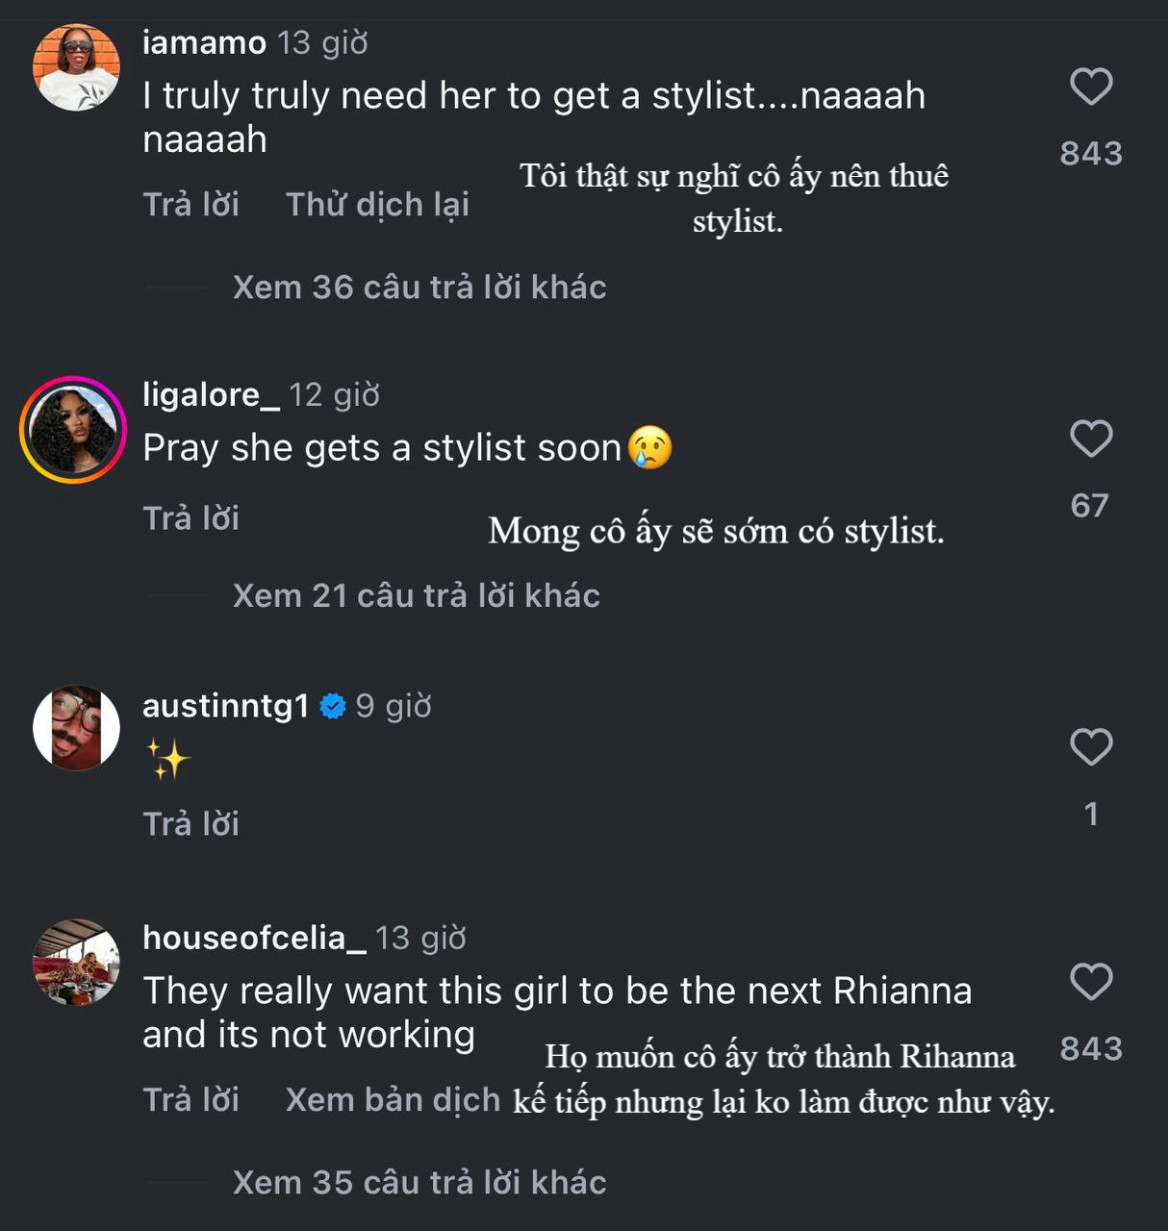
Task: Like iamamo's stylist comment
Action: click(x=1091, y=87)
